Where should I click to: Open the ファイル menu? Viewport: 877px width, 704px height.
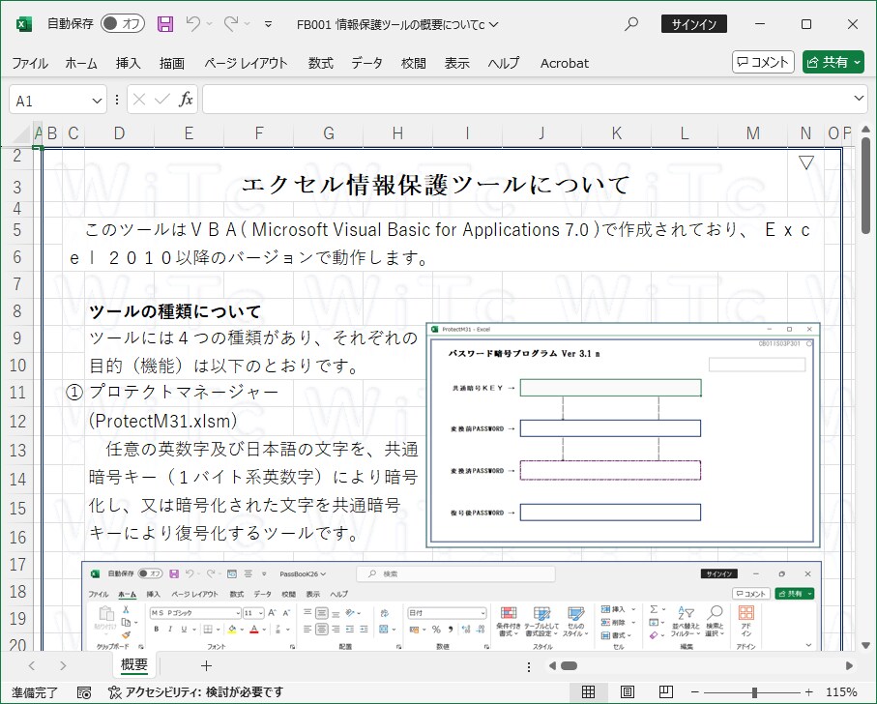tap(30, 63)
